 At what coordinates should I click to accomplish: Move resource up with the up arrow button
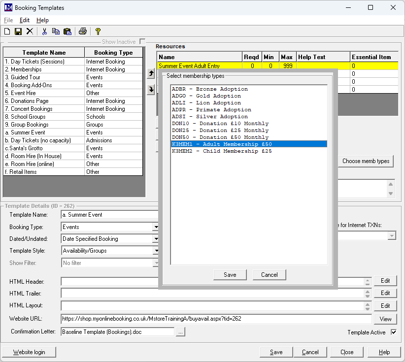(x=151, y=74)
